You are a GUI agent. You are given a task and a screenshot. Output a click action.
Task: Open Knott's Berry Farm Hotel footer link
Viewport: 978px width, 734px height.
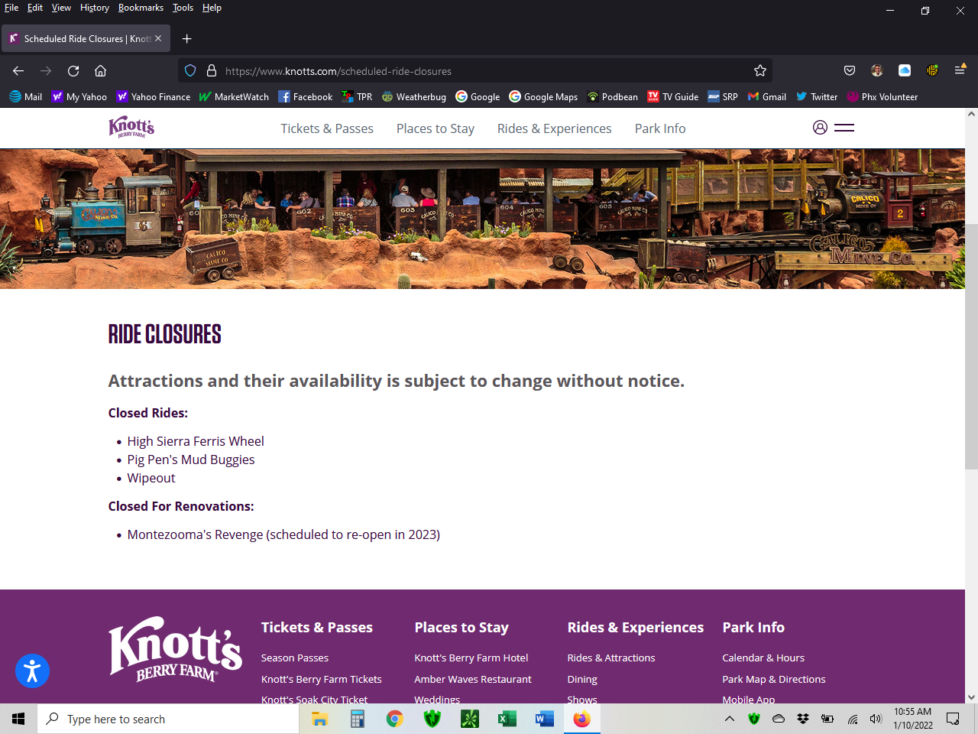(471, 658)
